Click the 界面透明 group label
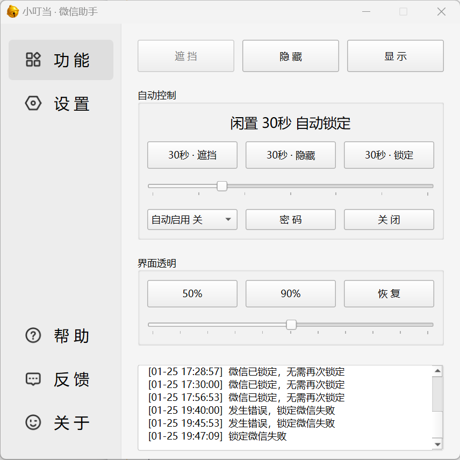The width and height of the screenshot is (460, 460). tap(157, 263)
